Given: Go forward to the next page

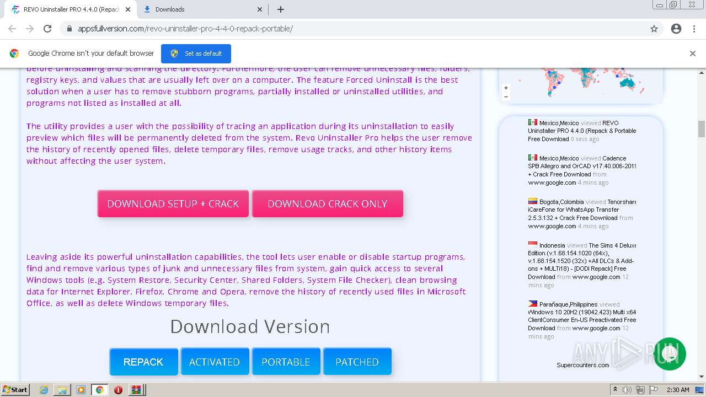Looking at the screenshot, I should click(x=30, y=29).
